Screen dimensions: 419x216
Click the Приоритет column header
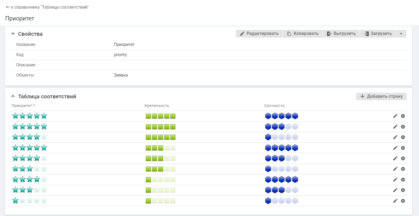click(22, 106)
